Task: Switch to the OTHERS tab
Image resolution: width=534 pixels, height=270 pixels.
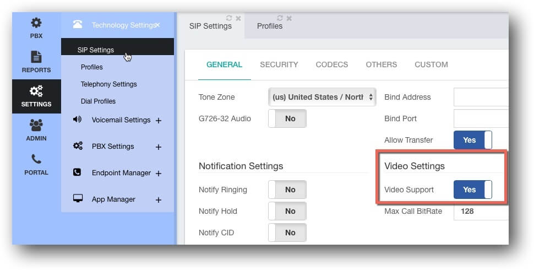Action: [x=382, y=64]
